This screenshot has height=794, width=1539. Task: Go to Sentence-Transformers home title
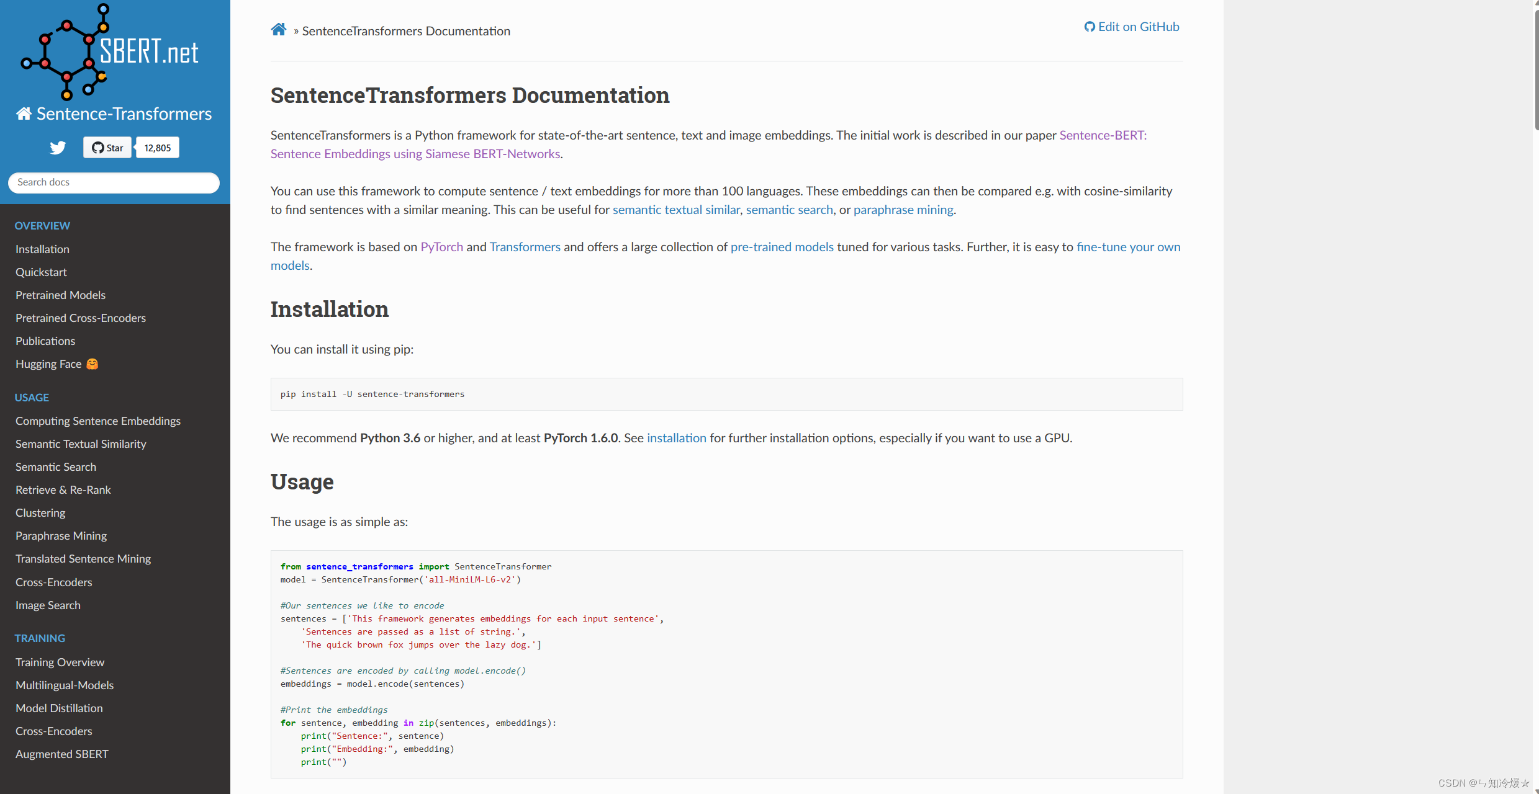point(114,114)
